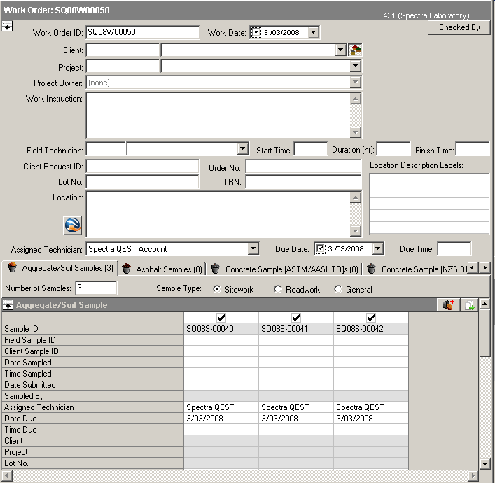
Task: Select the General sample type
Action: 338,289
